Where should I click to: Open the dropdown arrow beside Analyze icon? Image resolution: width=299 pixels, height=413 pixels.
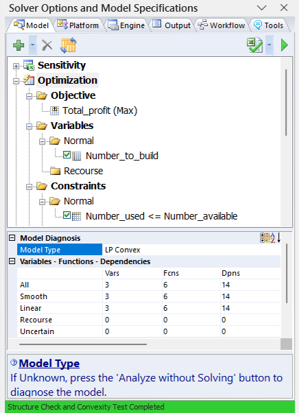270,45
